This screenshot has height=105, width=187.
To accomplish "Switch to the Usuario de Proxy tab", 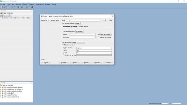I will coord(84,27).
